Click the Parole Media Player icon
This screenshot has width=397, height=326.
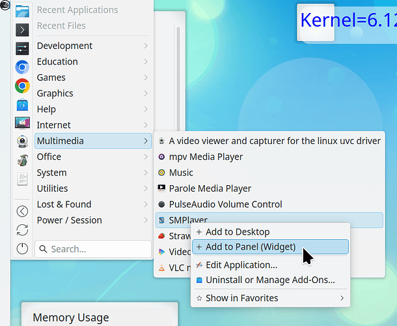(161, 188)
